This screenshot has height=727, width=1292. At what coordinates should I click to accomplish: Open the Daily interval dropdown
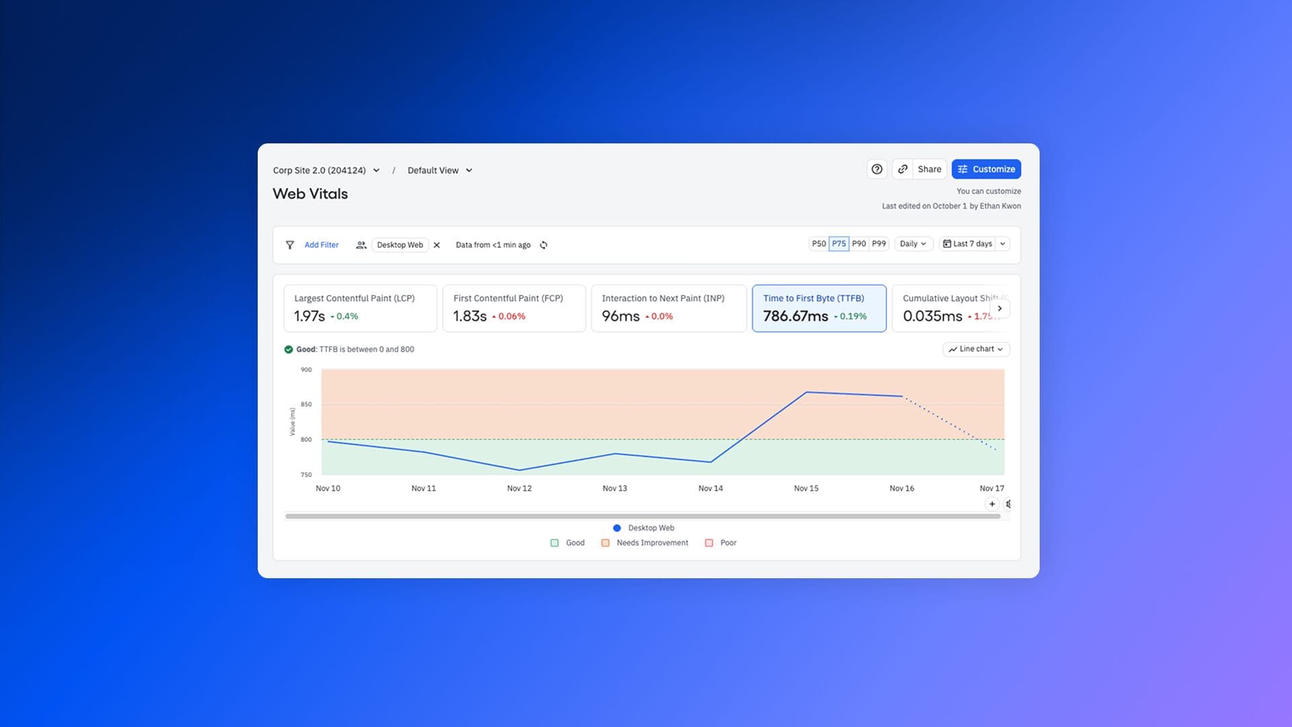point(912,244)
